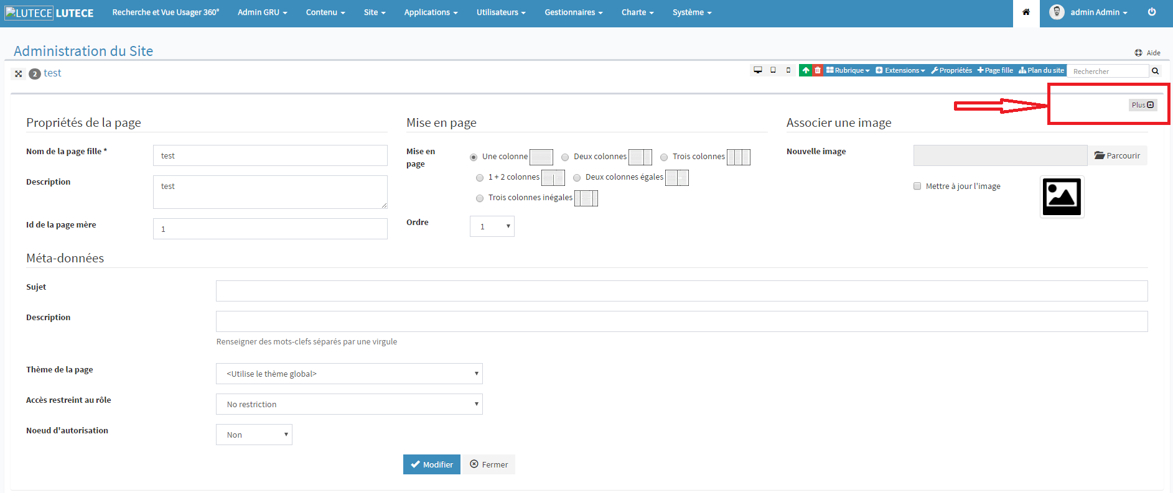Toggle fullscreen with the expand arrows icon
Viewport: 1173px width, 493px height.
(19, 74)
